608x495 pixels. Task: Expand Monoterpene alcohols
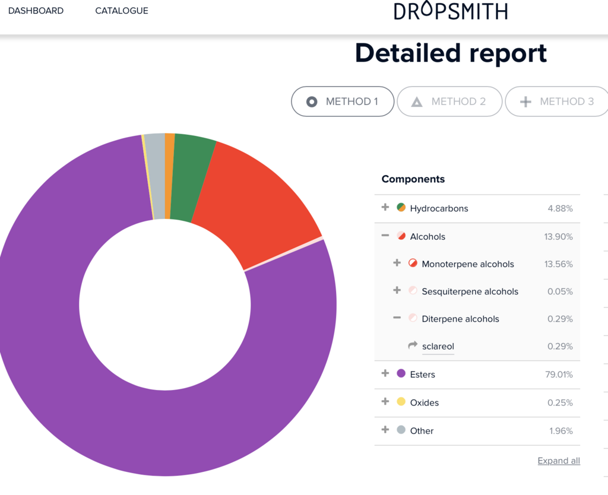click(x=397, y=263)
